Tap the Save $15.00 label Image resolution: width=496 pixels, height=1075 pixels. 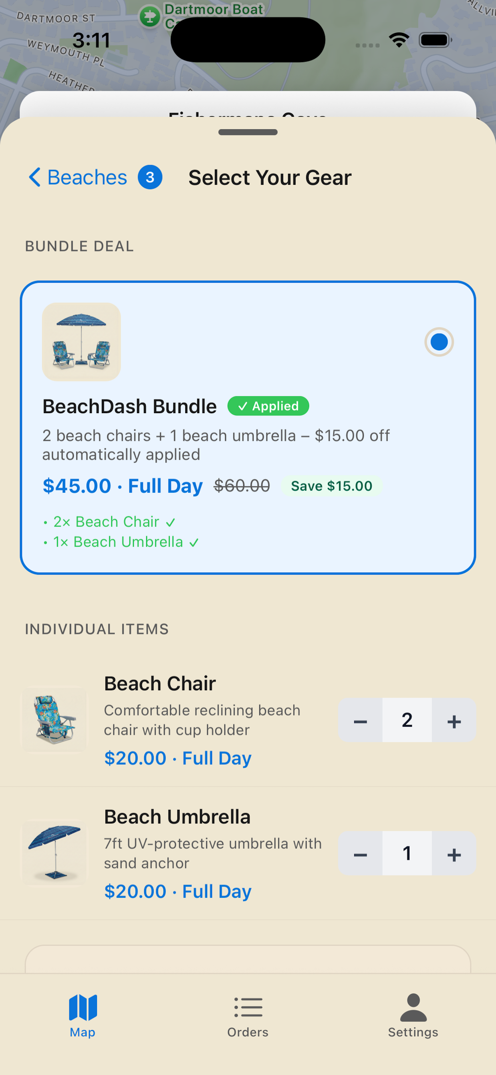331,486
